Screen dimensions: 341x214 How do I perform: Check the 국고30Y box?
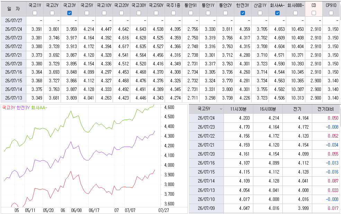pos(139,13)
